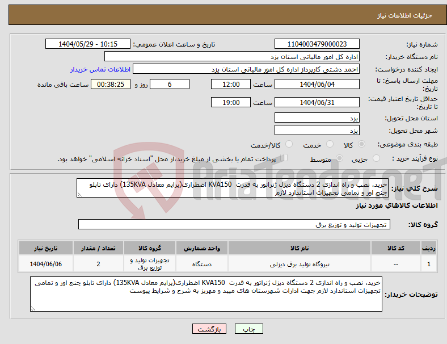447x344 pixels.
Task: Click the کد کالا column header
Action: [396, 248]
